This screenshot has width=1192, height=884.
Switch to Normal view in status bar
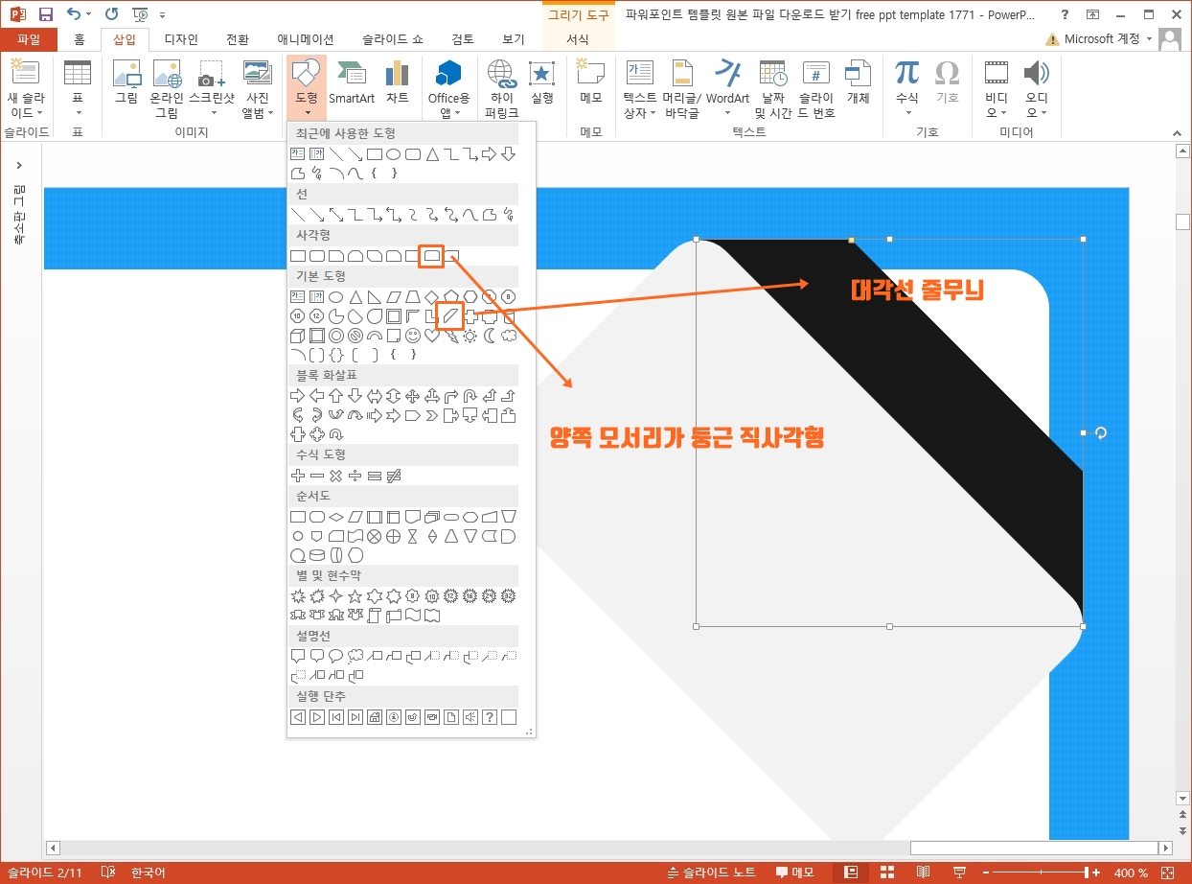850,872
